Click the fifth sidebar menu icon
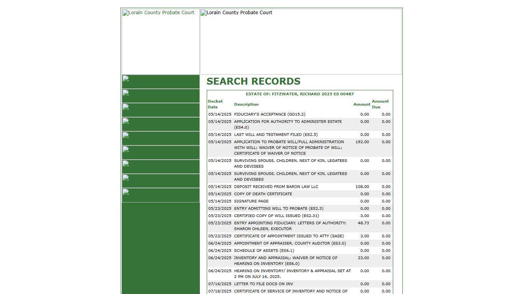The image size is (523, 294). [x=160, y=138]
